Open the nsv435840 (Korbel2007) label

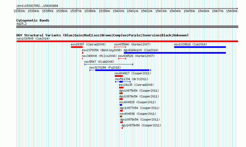pos(132,44)
